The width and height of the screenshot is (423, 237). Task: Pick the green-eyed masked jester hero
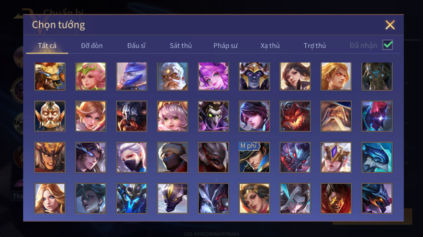(x=214, y=116)
